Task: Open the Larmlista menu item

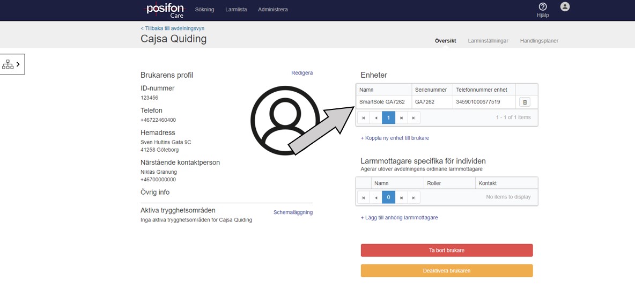Action: click(x=236, y=10)
